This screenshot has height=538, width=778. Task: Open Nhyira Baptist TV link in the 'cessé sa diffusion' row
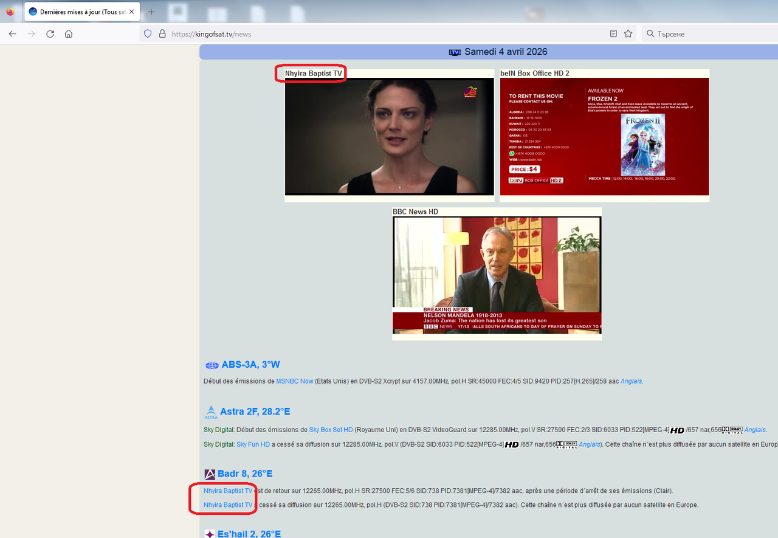pyautogui.click(x=228, y=505)
